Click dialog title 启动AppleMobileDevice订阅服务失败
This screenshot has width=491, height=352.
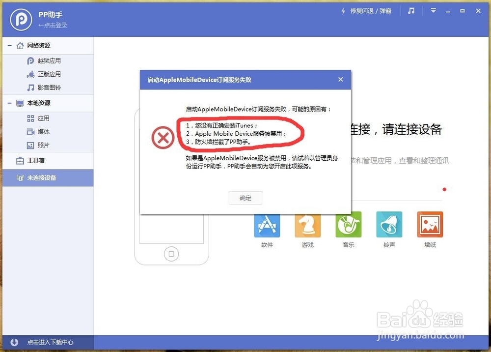pos(199,80)
